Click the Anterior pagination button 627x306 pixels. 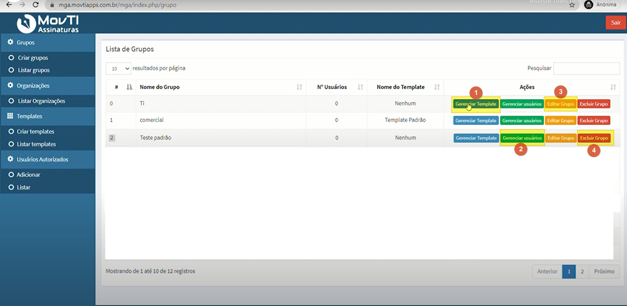coord(547,271)
